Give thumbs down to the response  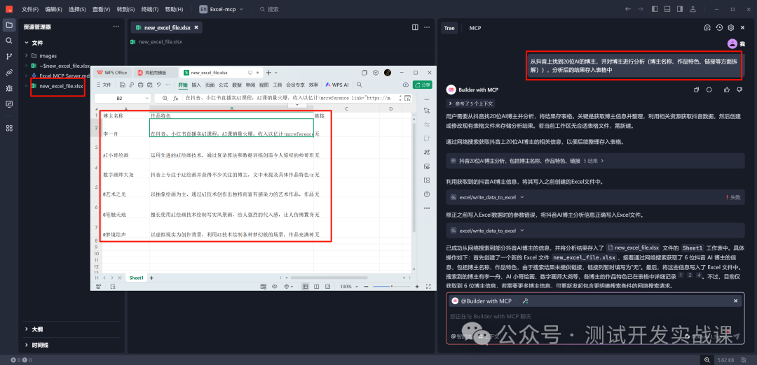tap(739, 90)
